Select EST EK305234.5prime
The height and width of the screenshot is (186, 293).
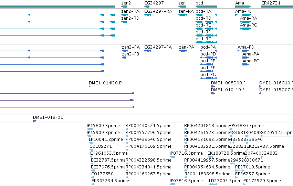(x=93, y=184)
